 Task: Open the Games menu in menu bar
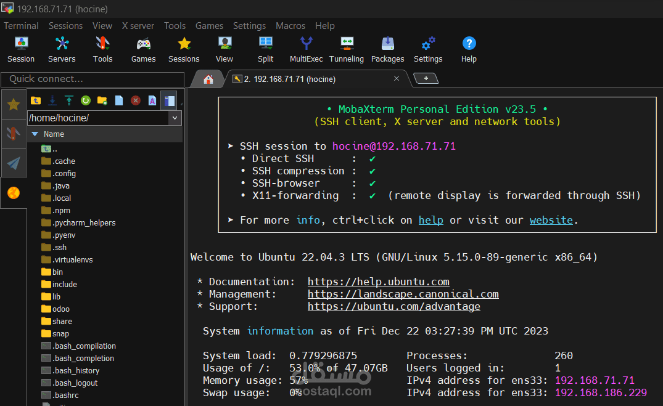209,26
